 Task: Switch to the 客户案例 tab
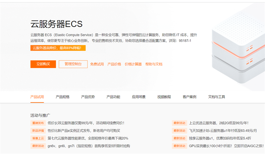coord(189,97)
